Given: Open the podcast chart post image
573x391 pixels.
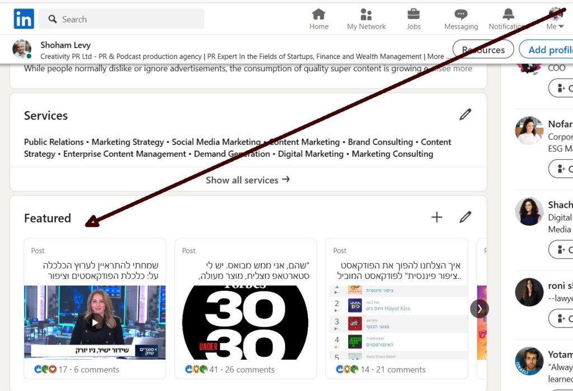Looking at the screenshot, I should [397, 322].
